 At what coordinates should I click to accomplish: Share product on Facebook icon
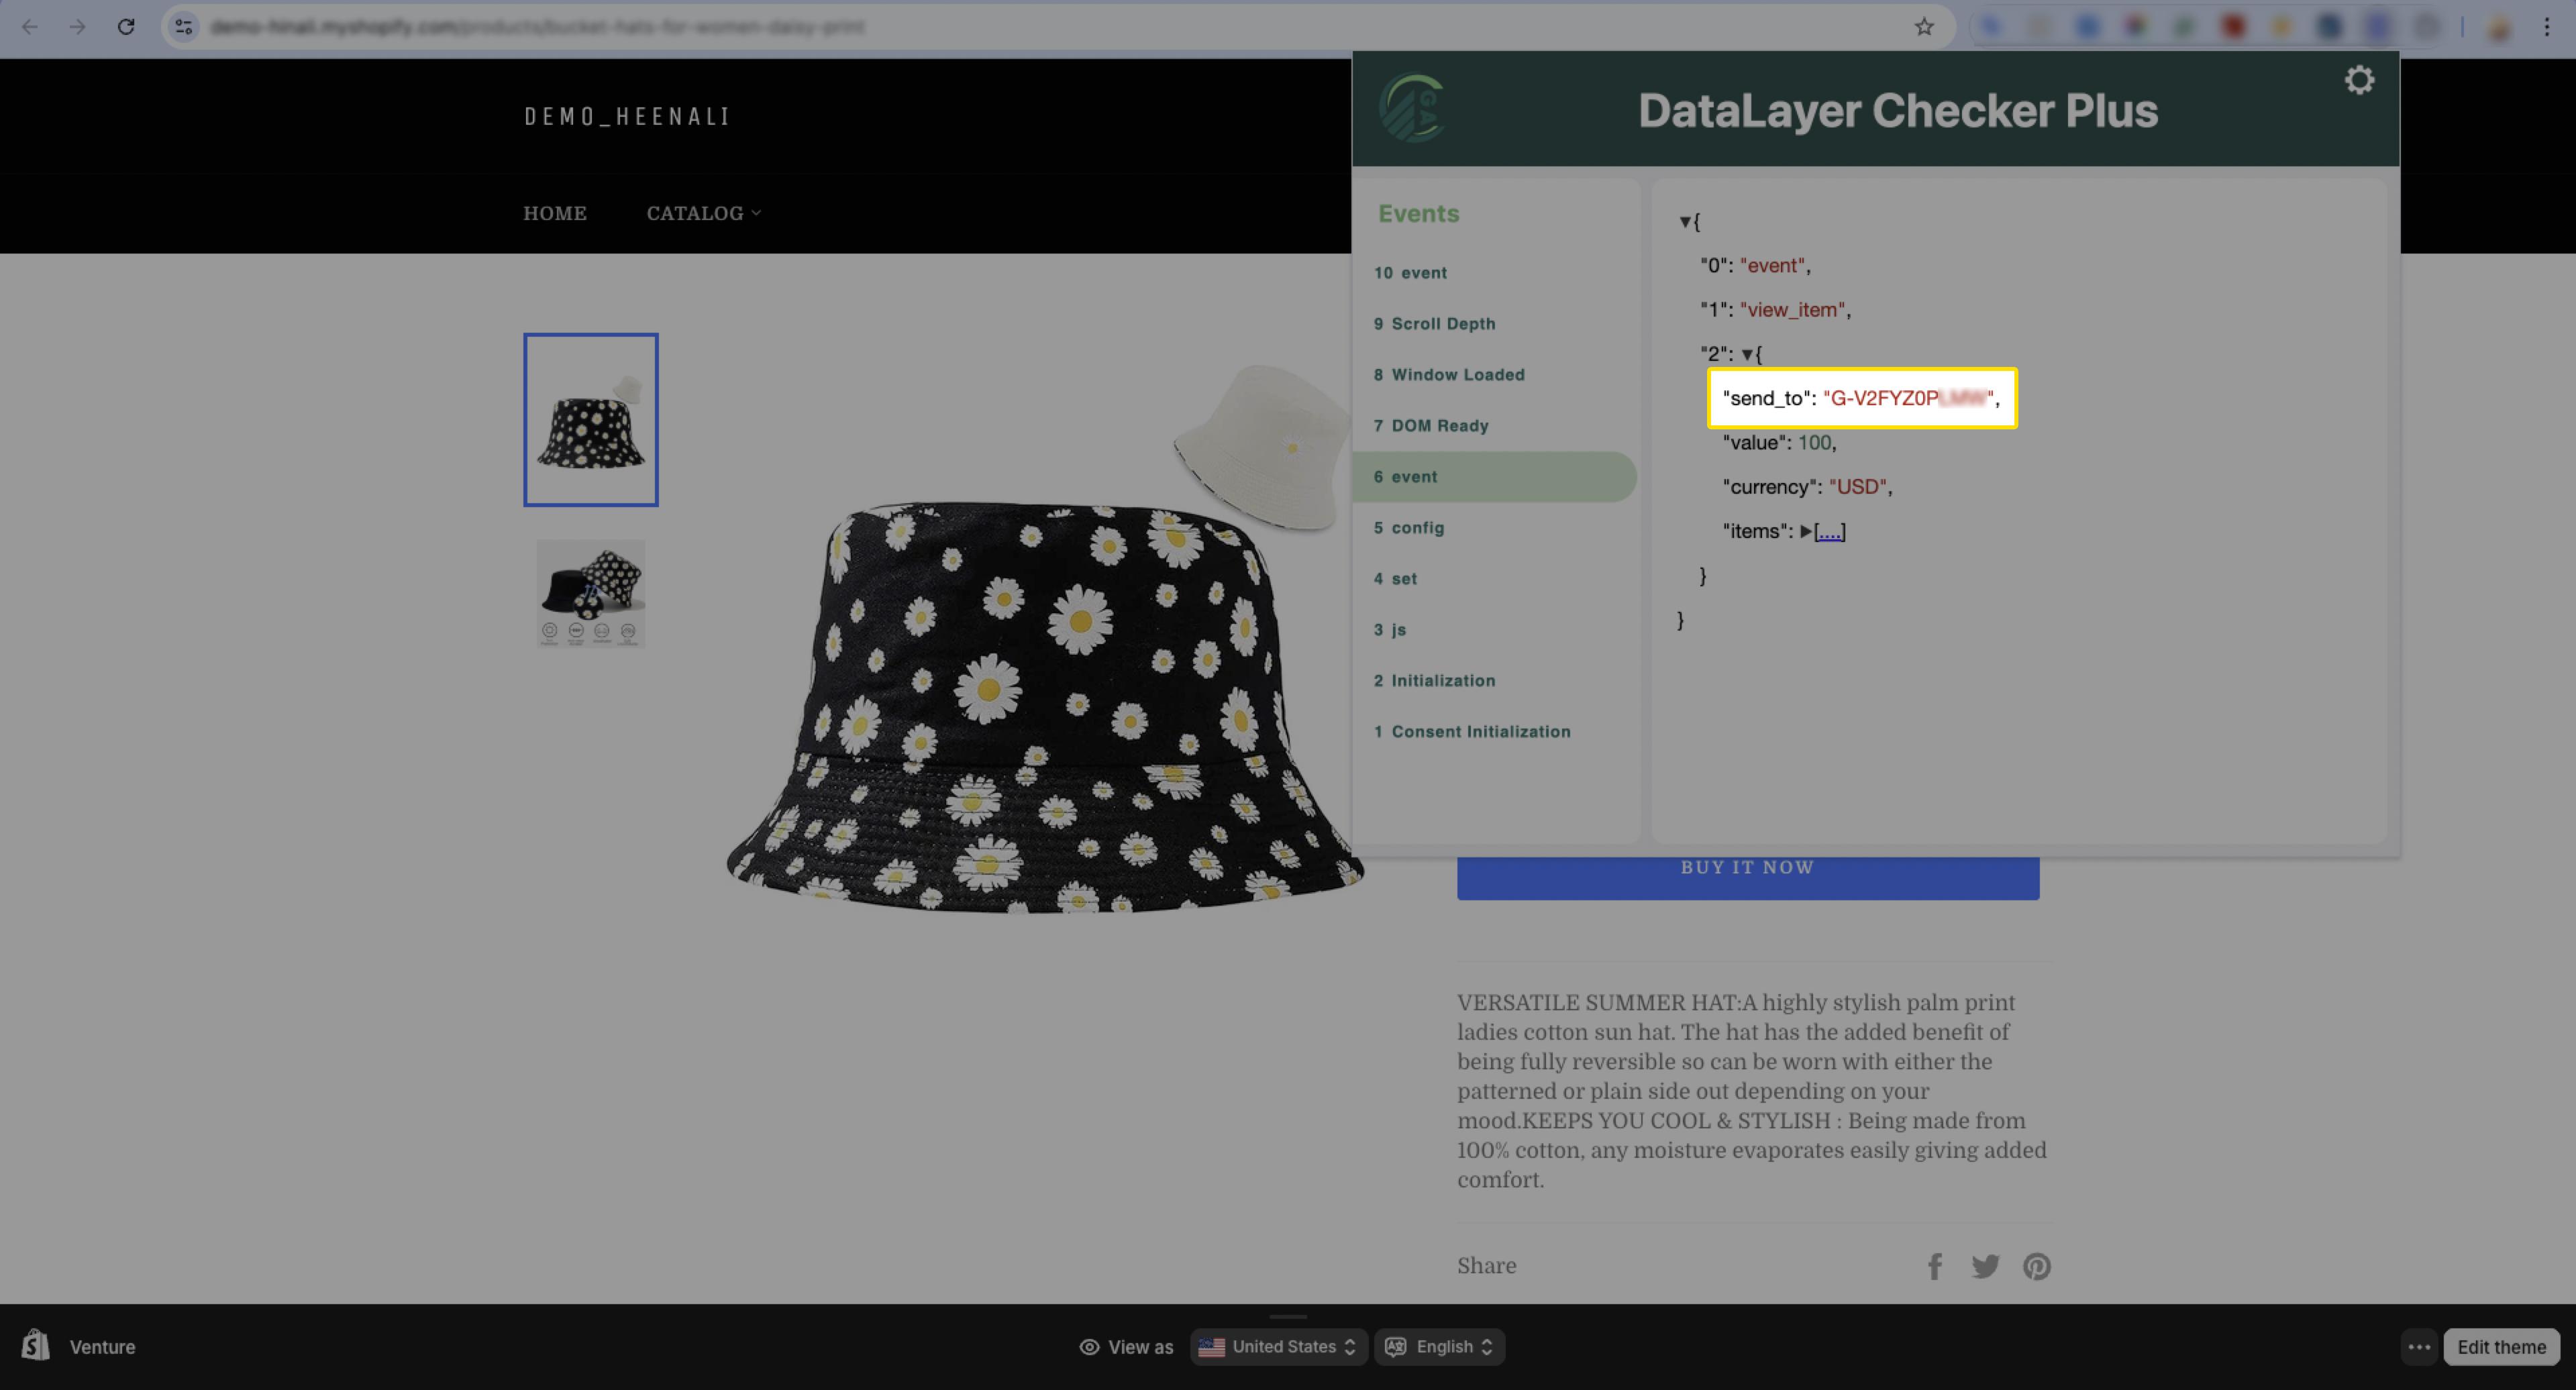[1934, 1266]
